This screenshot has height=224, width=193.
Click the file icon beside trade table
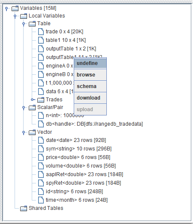tap(41, 32)
